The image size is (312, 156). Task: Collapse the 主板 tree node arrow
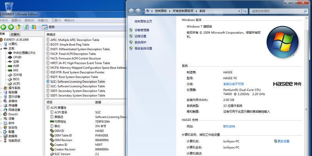(1, 48)
